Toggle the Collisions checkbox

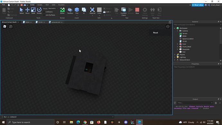tap(44, 12)
